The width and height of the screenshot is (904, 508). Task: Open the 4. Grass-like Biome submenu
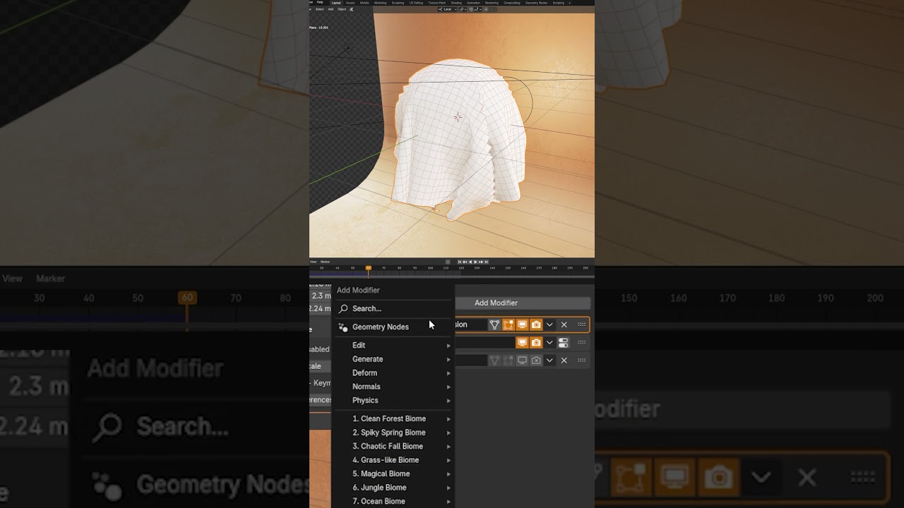(393, 460)
